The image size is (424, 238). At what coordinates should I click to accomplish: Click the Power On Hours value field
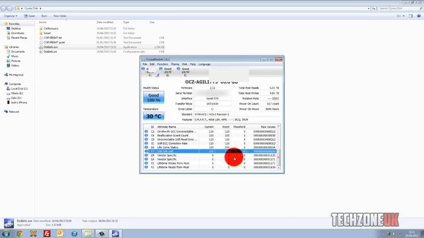[270, 109]
